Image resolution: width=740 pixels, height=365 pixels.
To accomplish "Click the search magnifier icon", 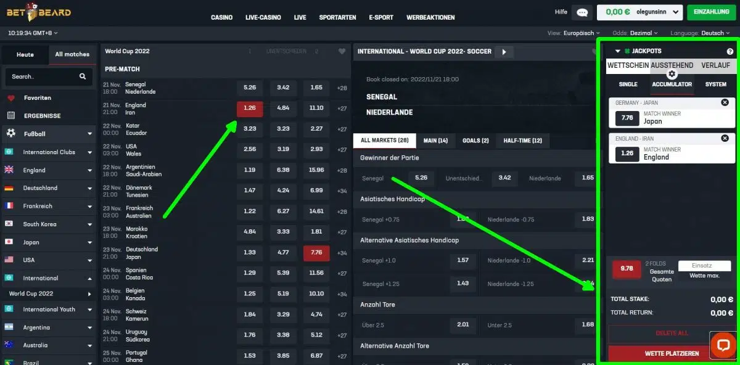I will 83,76.
